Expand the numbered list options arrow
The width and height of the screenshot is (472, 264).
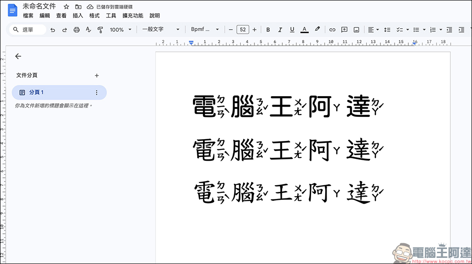click(441, 30)
